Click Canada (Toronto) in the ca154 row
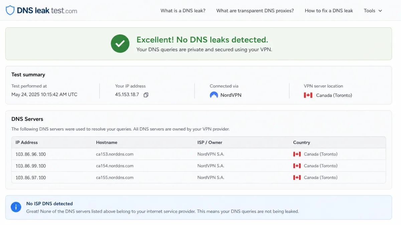The width and height of the screenshot is (401, 225). (321, 166)
